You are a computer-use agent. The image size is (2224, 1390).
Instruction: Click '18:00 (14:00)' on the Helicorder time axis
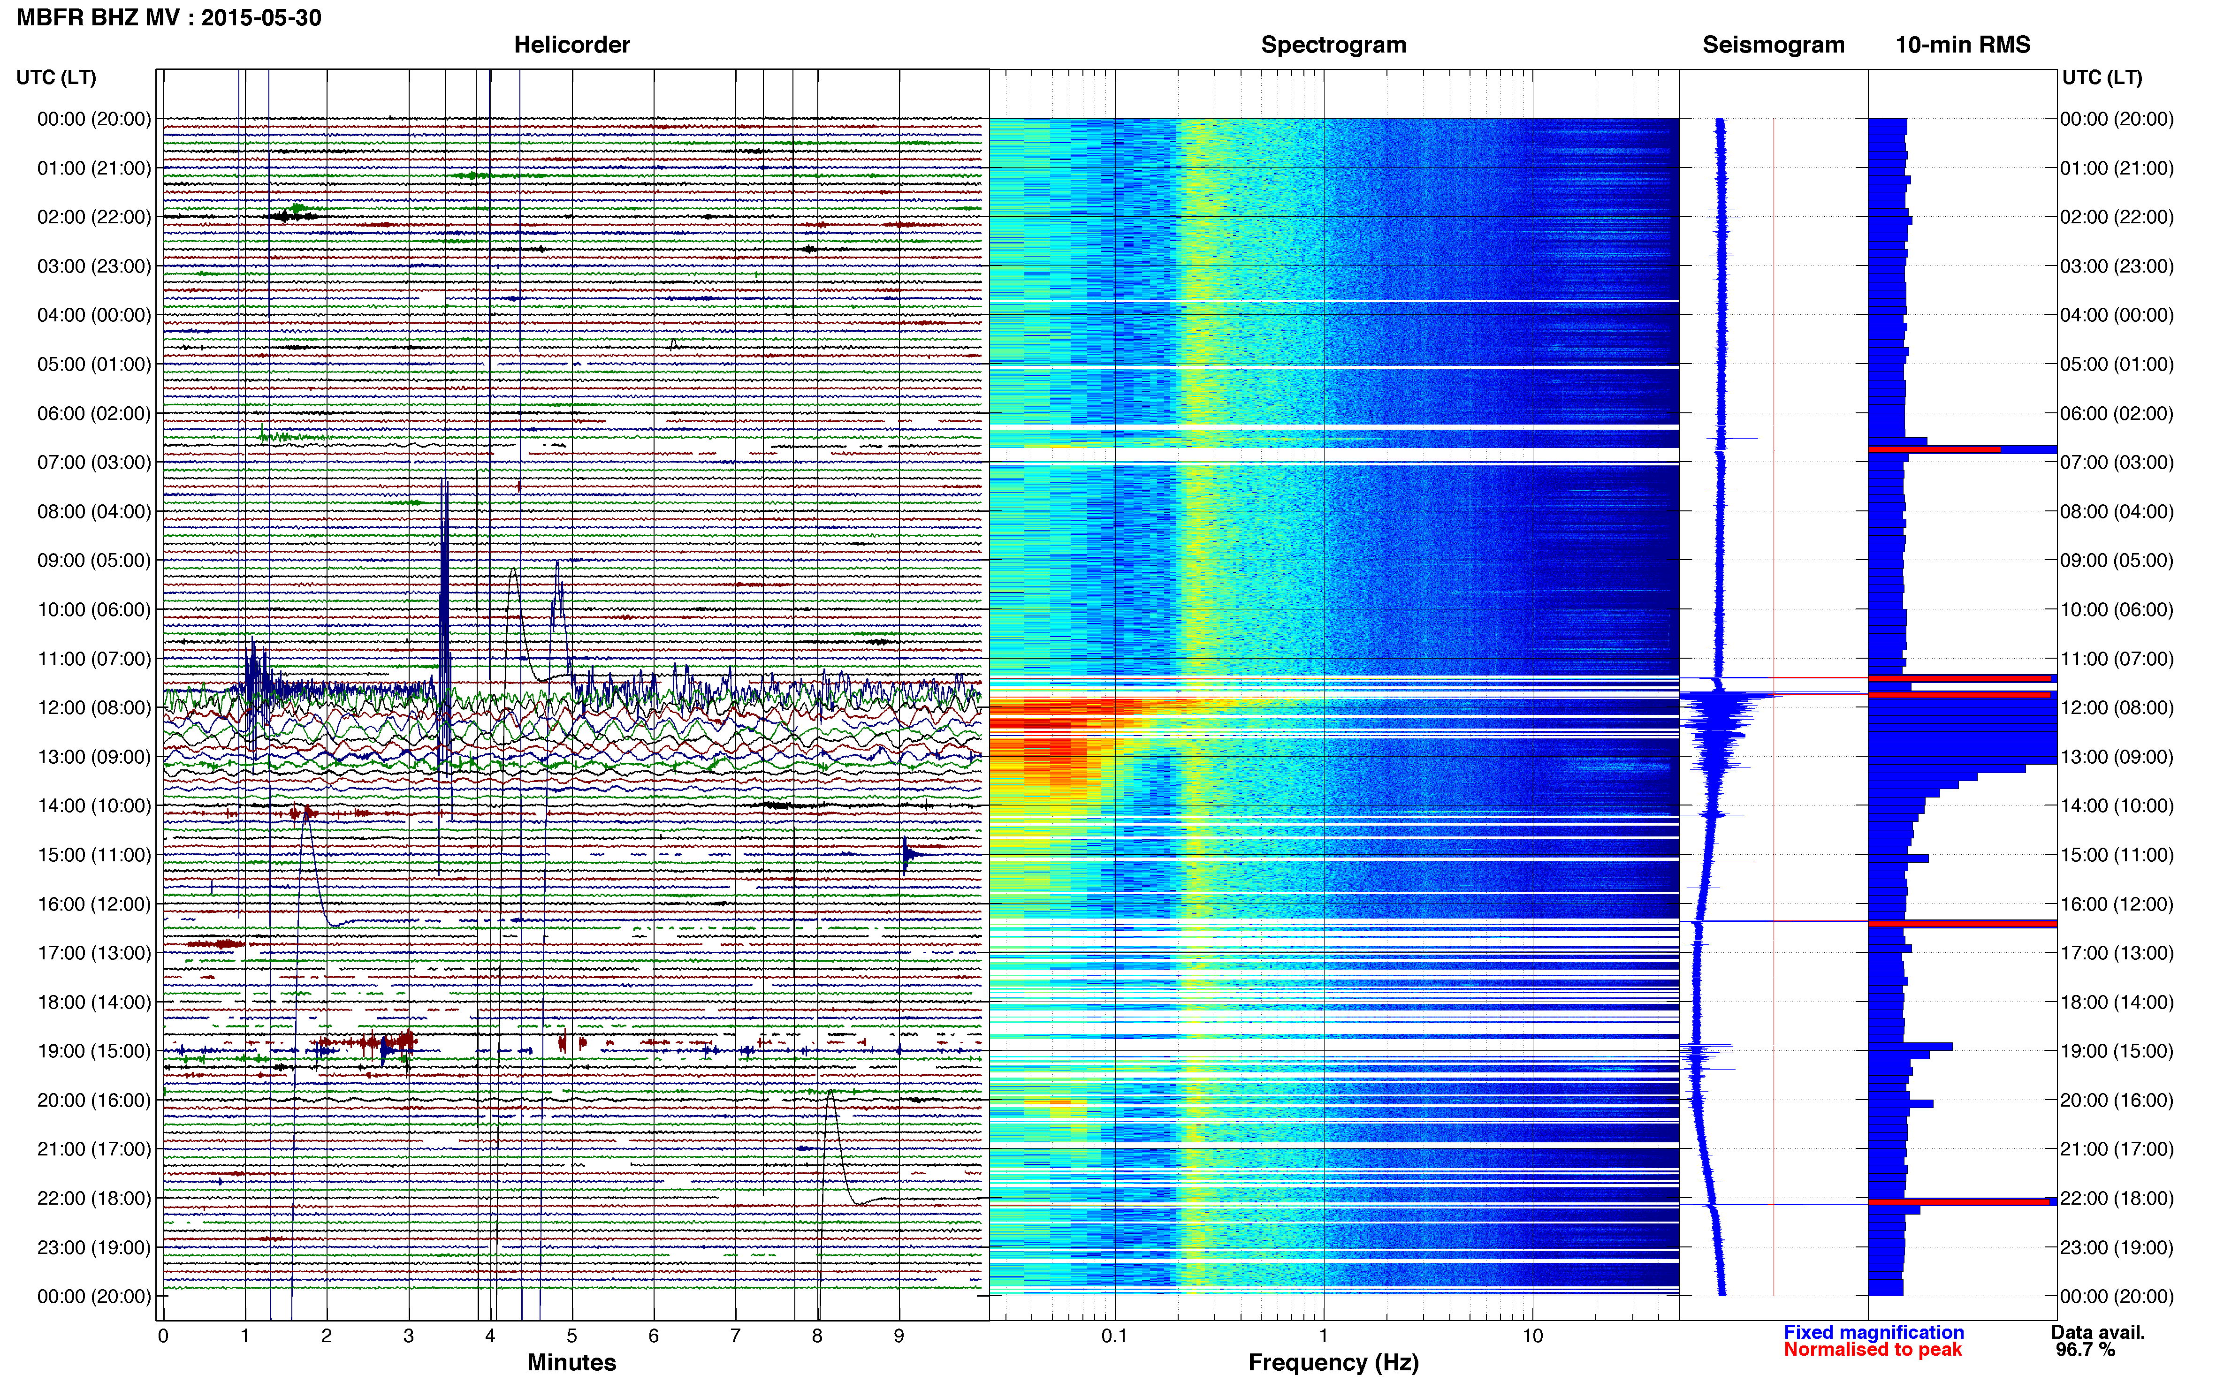pos(94,1002)
